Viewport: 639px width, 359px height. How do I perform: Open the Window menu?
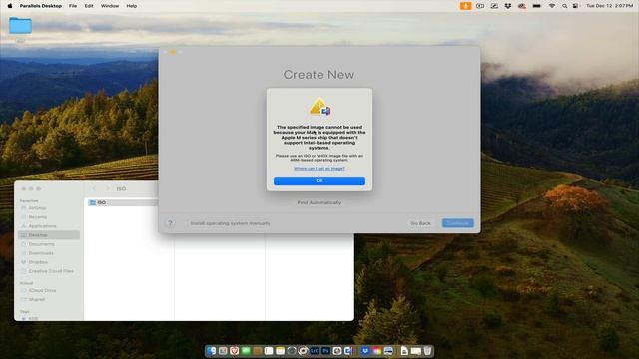(110, 6)
